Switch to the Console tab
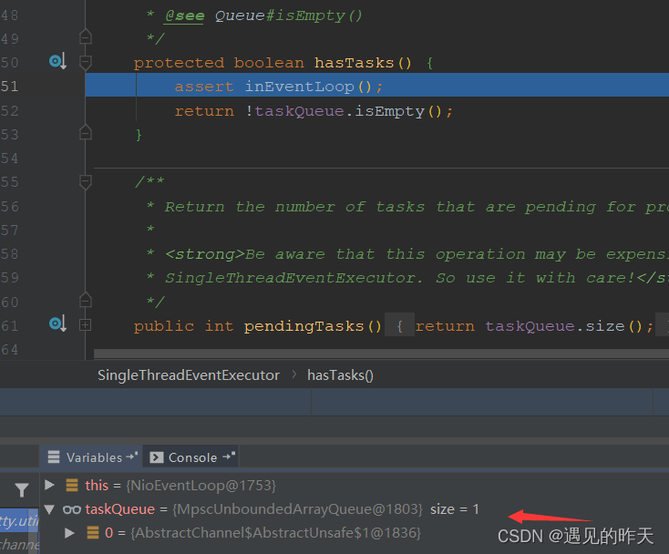669x554 pixels. [190, 457]
